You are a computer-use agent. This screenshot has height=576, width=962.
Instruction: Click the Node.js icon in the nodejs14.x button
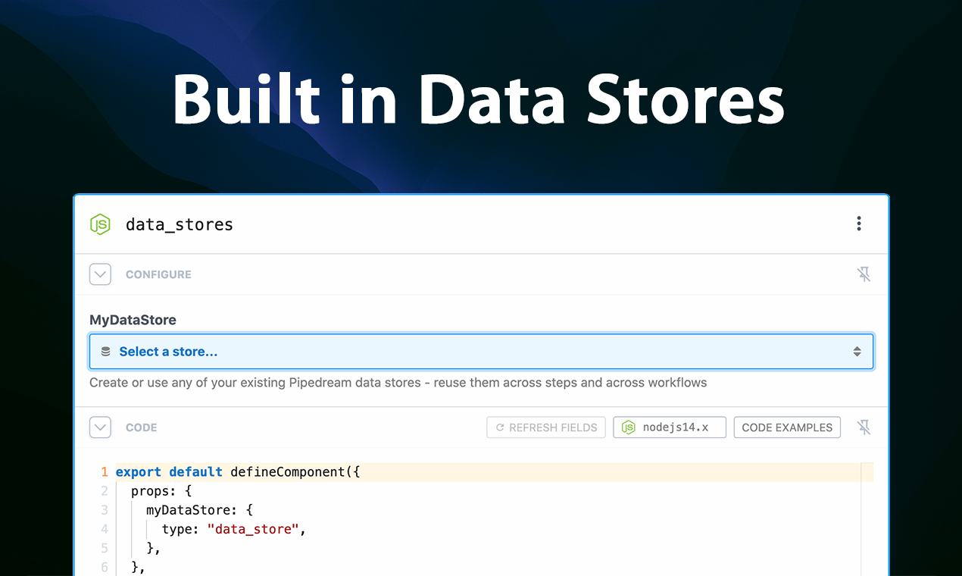coord(628,427)
